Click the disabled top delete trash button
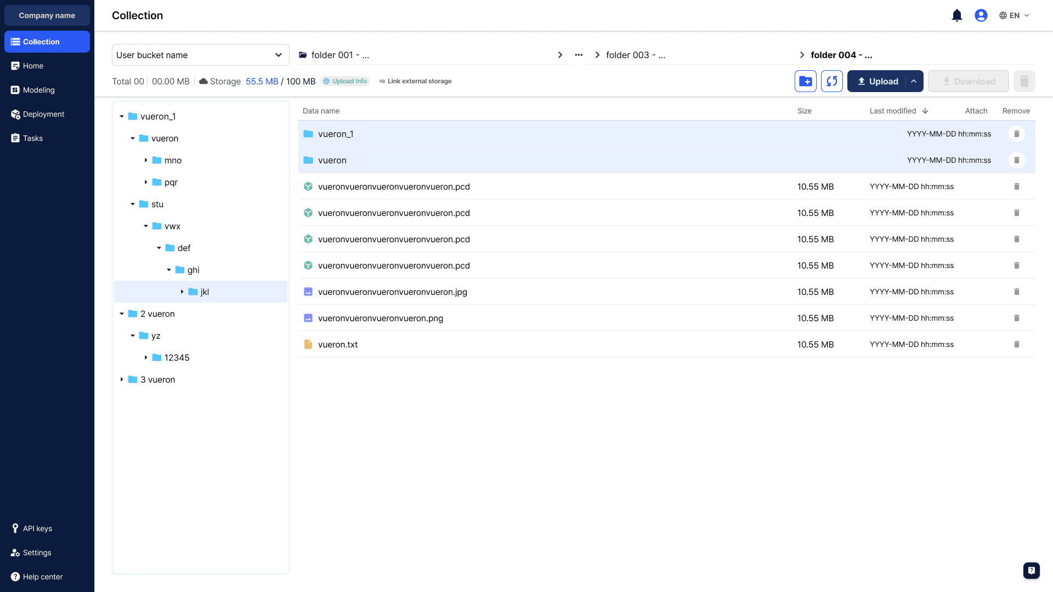Image resolution: width=1053 pixels, height=592 pixels. [x=1024, y=81]
